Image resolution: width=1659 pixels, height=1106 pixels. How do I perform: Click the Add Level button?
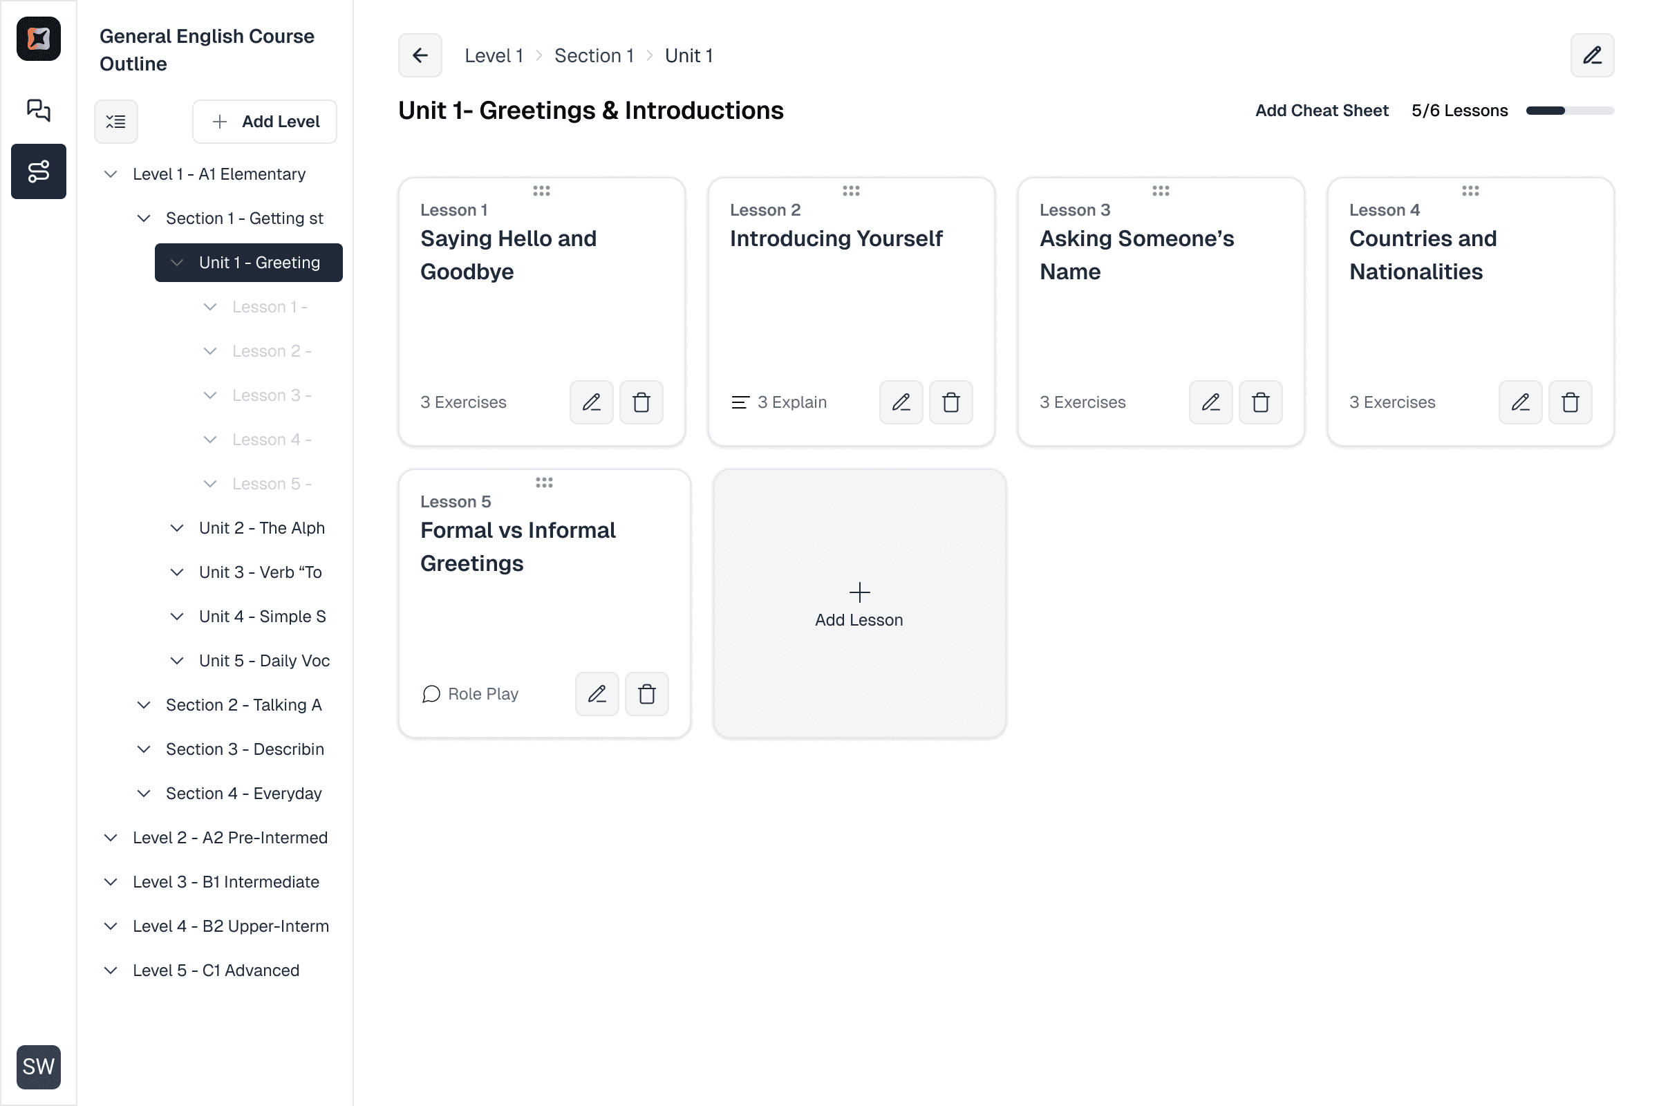[265, 122]
